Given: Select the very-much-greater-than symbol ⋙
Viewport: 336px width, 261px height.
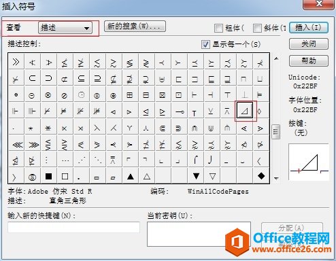Looking at the screenshot, I should click(x=33, y=145).
